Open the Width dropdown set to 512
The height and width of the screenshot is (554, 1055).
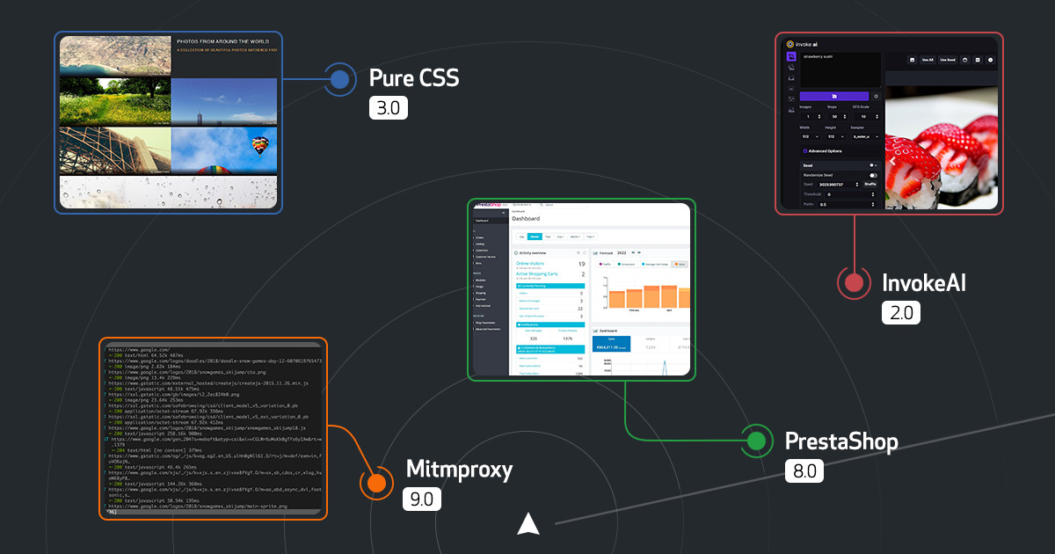pyautogui.click(x=813, y=136)
